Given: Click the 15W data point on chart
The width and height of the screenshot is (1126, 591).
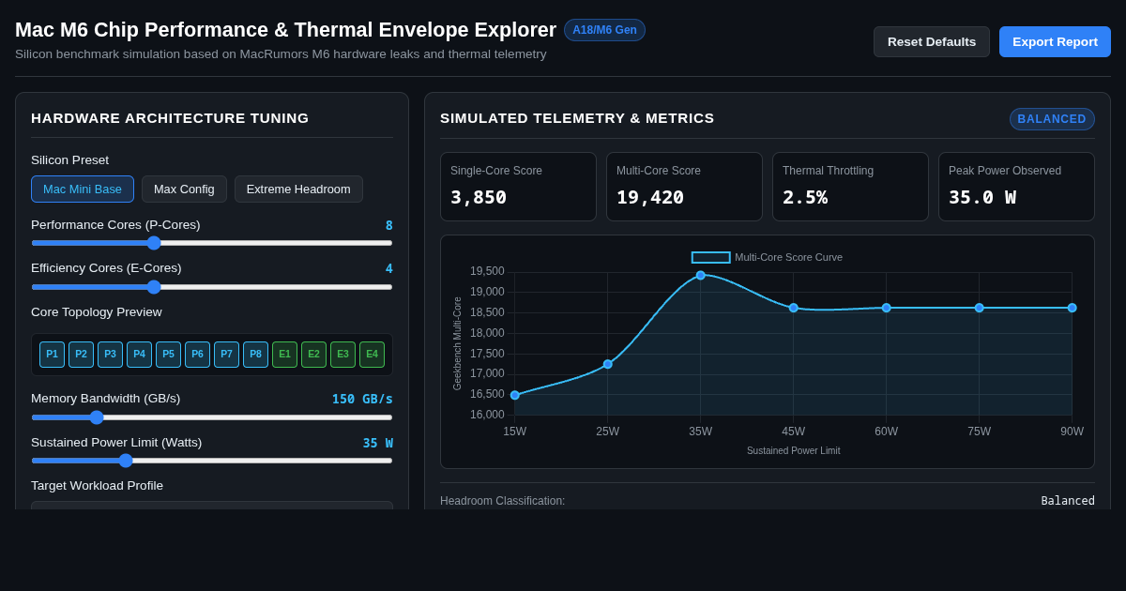Looking at the screenshot, I should tap(515, 395).
